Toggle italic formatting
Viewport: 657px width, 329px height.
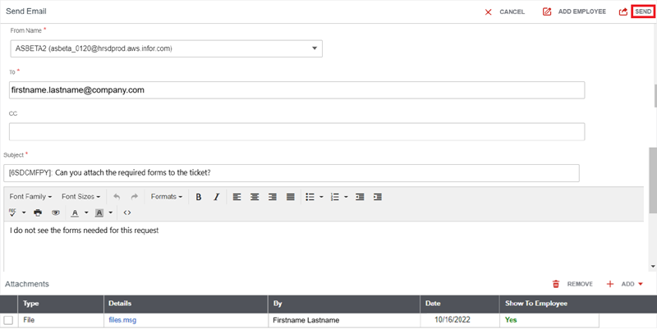[217, 197]
